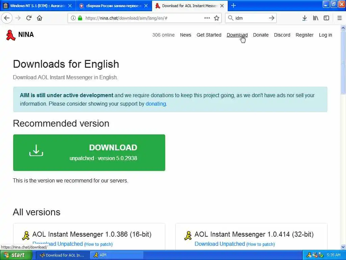Screen dimensions: 346x260
Task: Follow the donating link in the notice
Action: click(156, 104)
